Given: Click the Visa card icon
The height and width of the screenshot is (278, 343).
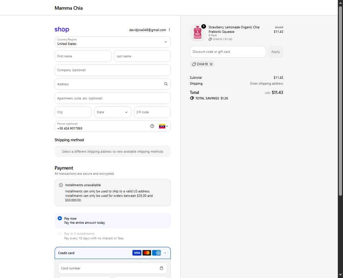Looking at the screenshot, I should click(x=137, y=253).
